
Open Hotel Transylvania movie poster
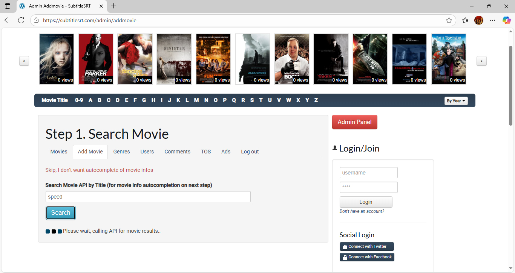(449, 59)
